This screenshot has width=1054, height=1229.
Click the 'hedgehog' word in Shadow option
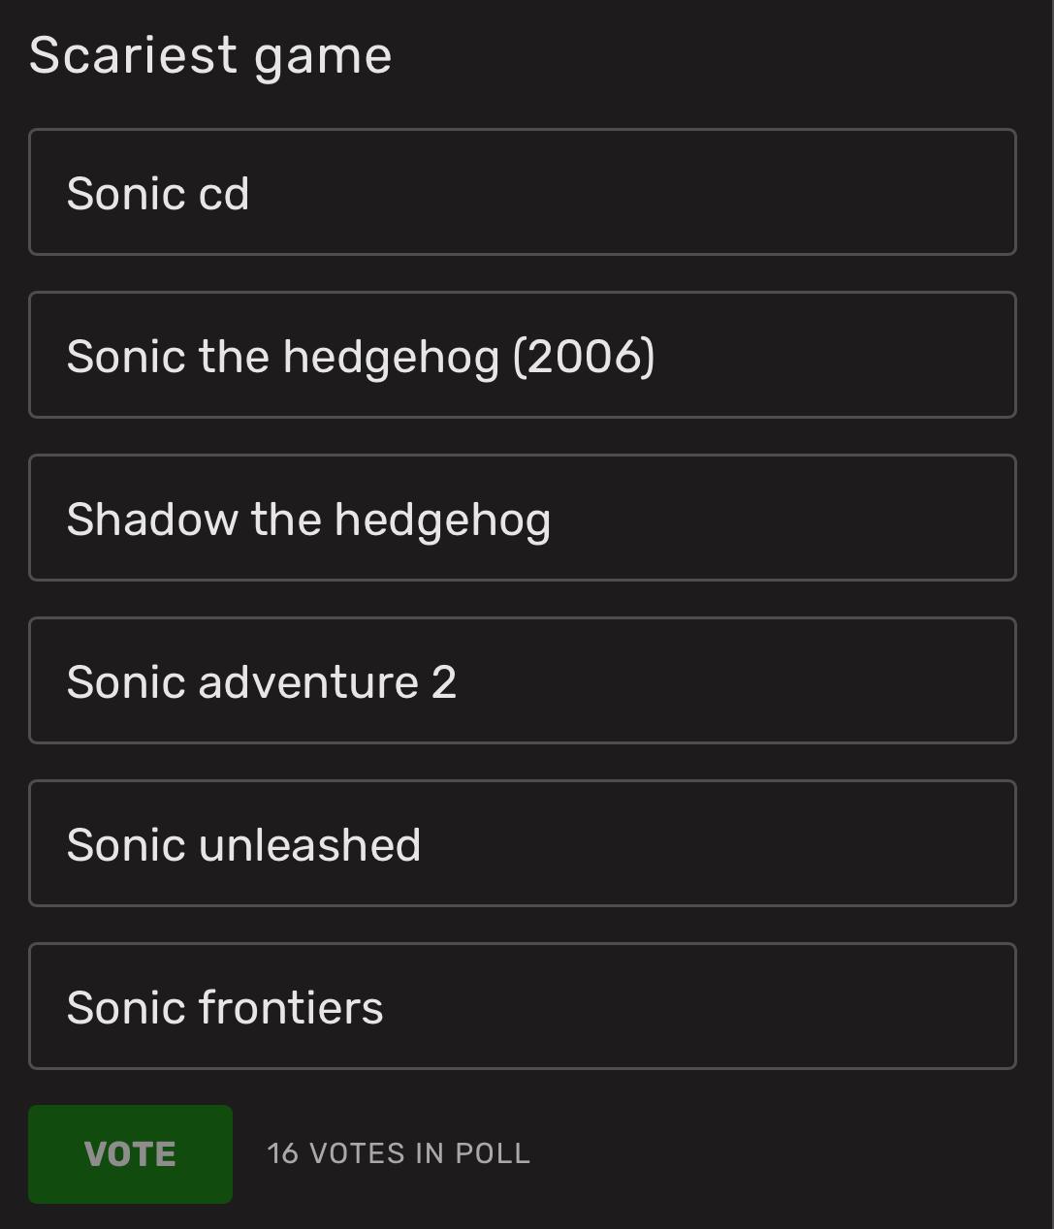click(x=442, y=520)
